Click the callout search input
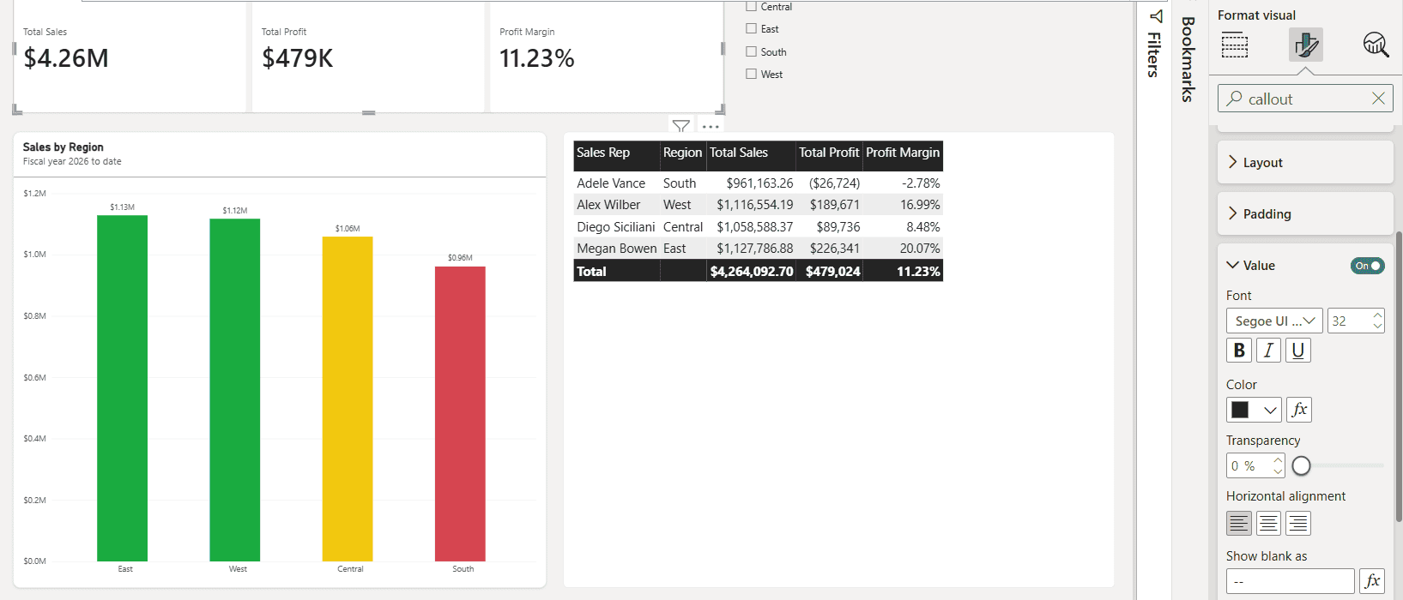Viewport: 1403px width, 600px height. 1305,99
